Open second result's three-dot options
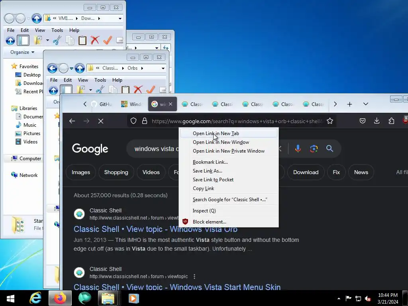Image resolution: width=408 pixels, height=306 pixels. [194, 277]
